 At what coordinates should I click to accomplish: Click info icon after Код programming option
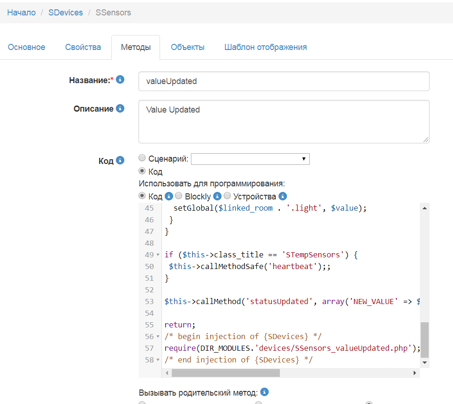click(169, 197)
